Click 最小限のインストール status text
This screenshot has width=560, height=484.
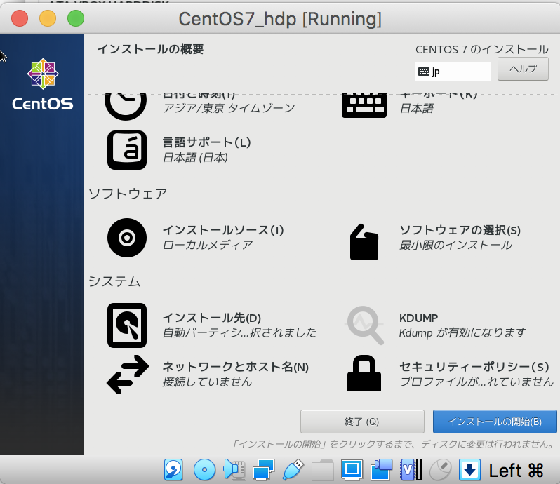tap(455, 245)
